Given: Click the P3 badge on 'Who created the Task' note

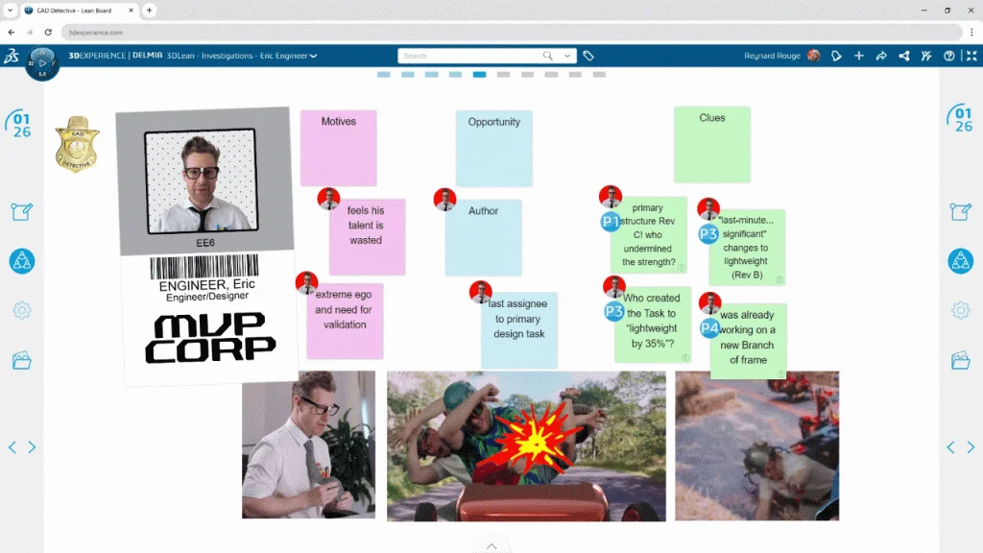Looking at the screenshot, I should [x=613, y=312].
